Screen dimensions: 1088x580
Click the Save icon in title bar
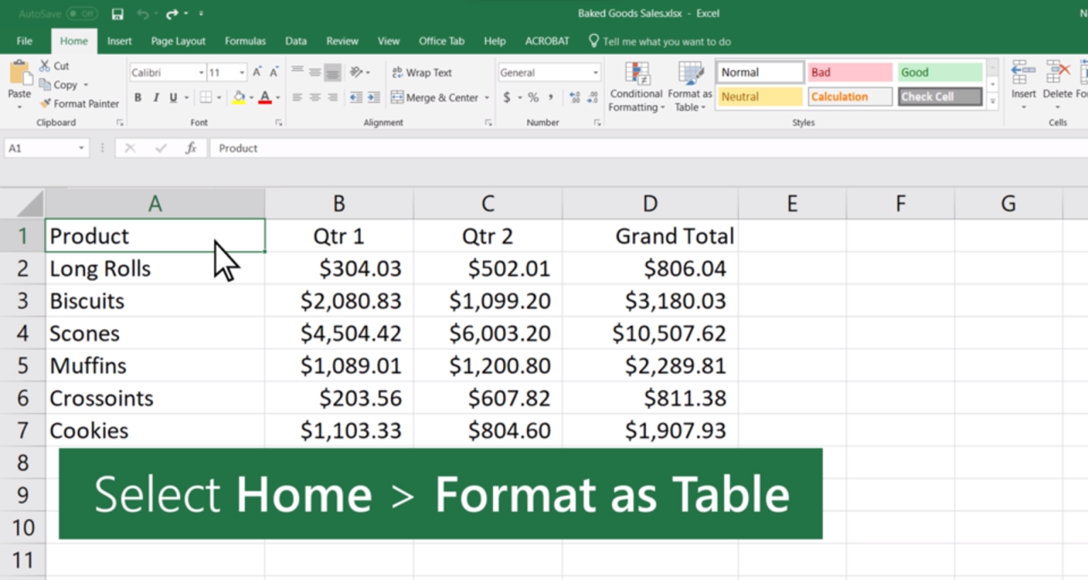117,14
